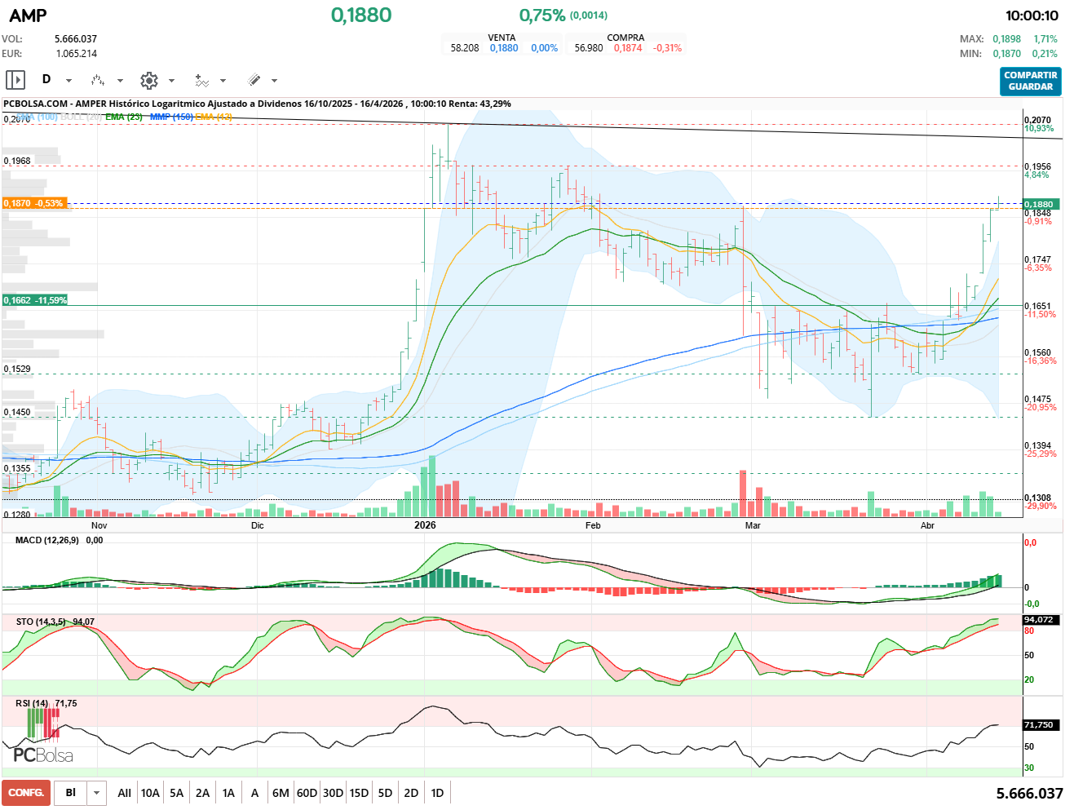Click the add indicator icon
The image size is (1074, 810).
201,80
